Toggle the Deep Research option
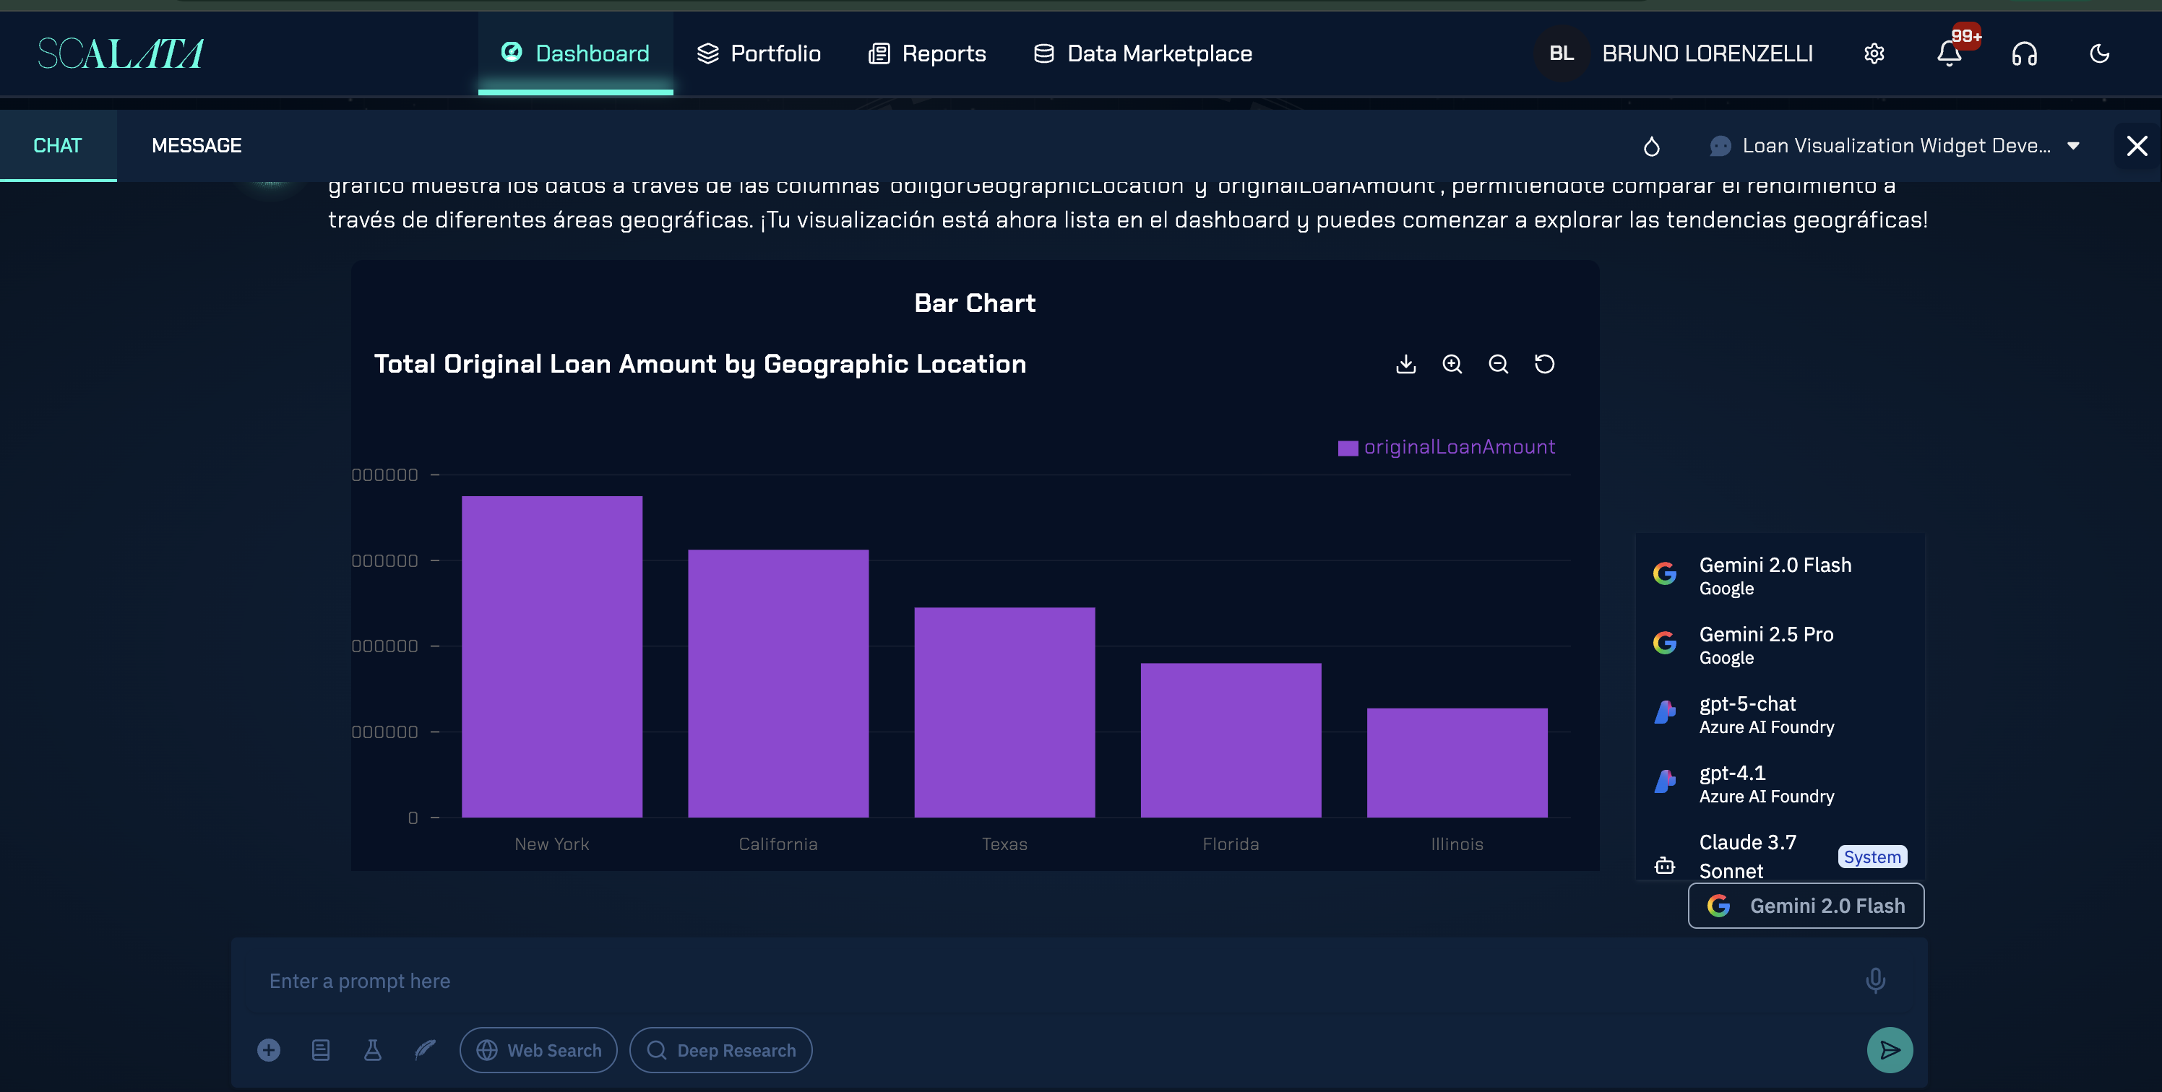The image size is (2162, 1092). click(x=721, y=1050)
